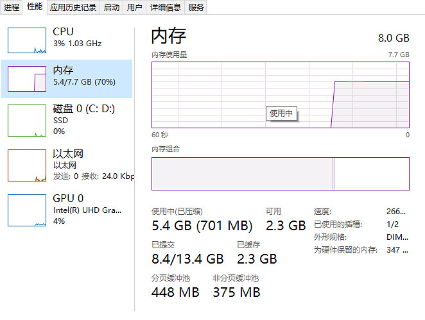This screenshot has width=425, height=320.
Task: Click the 使用中 tooltip label
Action: point(281,113)
